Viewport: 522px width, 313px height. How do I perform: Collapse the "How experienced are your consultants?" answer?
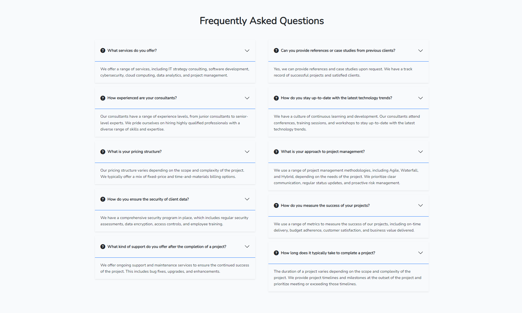247,98
